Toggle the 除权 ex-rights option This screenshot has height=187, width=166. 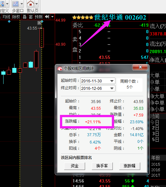click(x=16, y=17)
